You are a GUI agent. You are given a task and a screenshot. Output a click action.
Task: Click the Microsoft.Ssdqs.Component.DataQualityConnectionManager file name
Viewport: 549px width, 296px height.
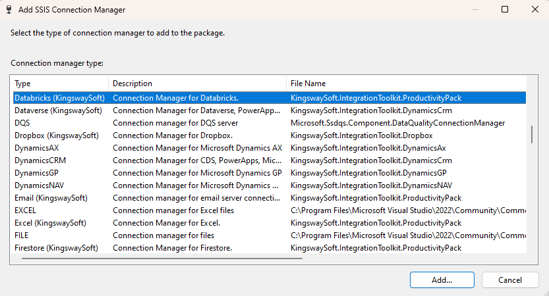398,123
